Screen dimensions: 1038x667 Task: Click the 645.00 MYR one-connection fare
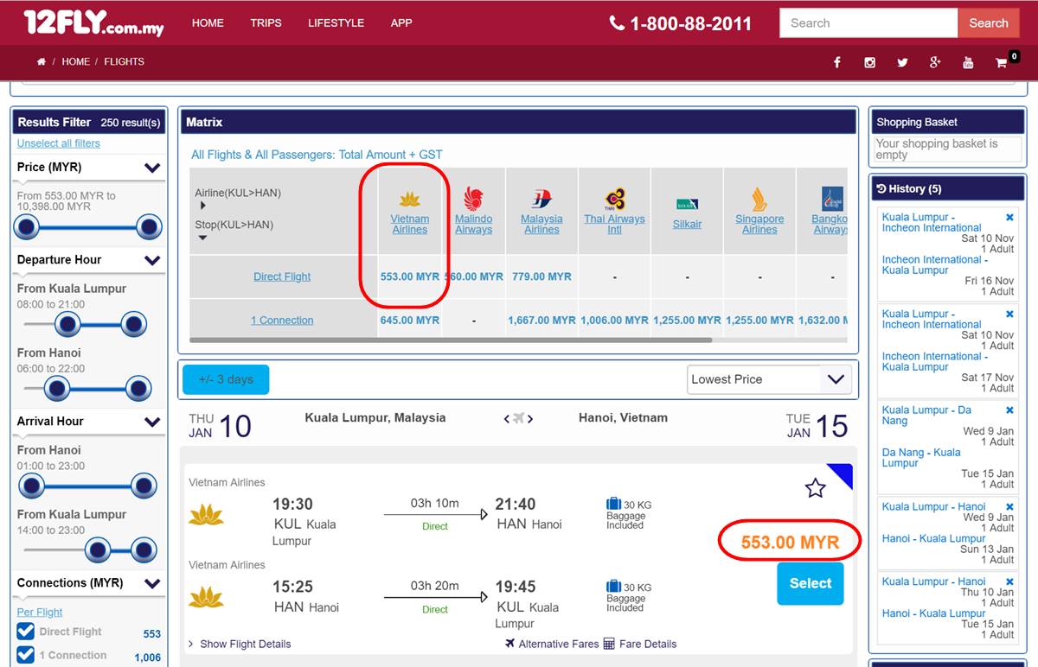coord(410,321)
